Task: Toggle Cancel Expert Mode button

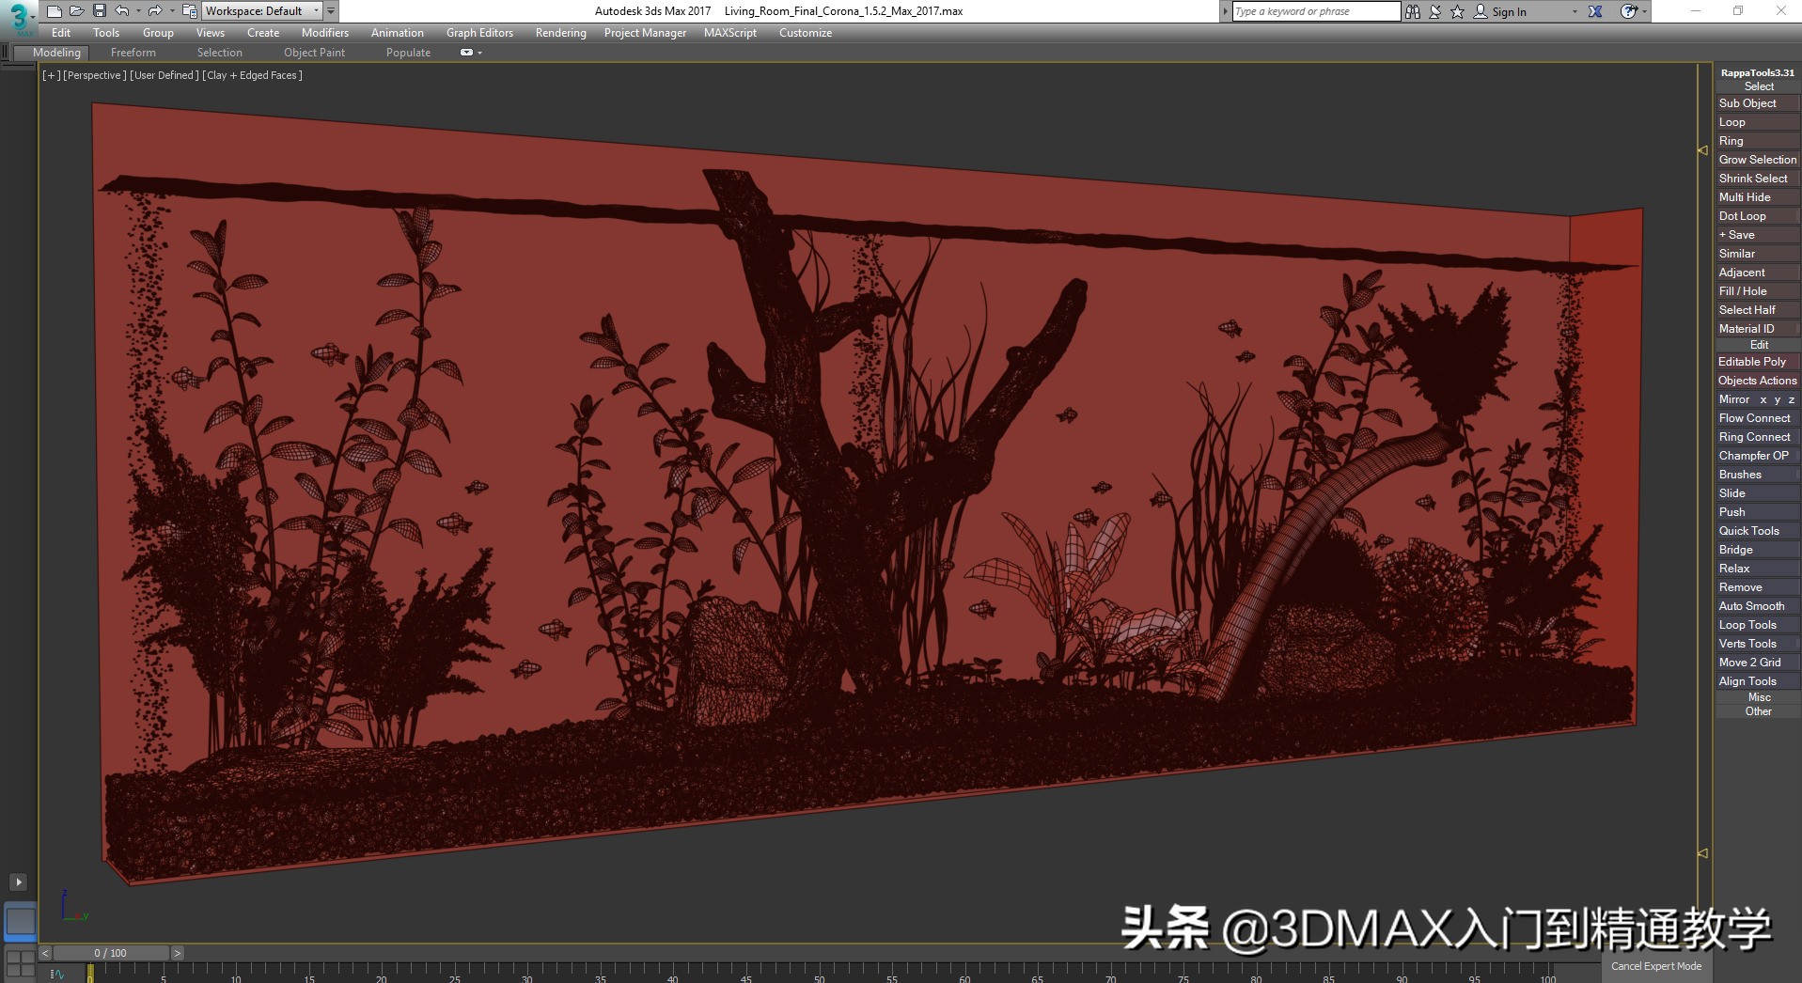Action: (1655, 966)
